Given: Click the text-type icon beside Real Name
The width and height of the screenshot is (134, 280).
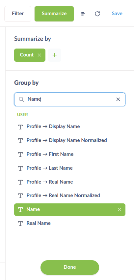Looking at the screenshot, I should coord(21,224).
